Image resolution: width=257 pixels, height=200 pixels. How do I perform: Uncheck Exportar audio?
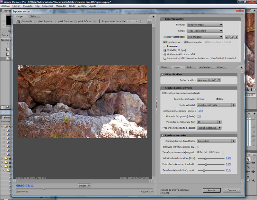(x=185, y=42)
